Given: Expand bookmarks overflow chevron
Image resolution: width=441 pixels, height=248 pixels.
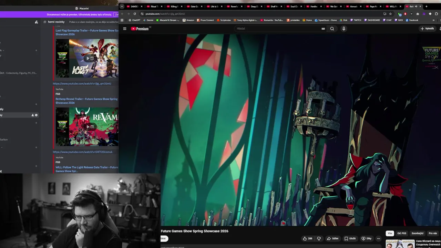Looking at the screenshot, I should (433, 20).
